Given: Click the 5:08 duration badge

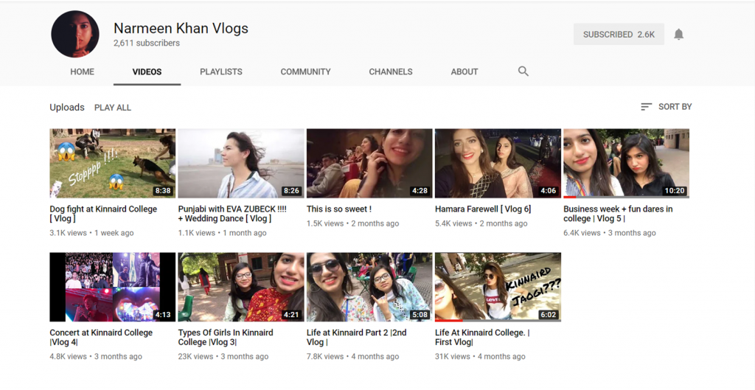Looking at the screenshot, I should (x=420, y=314).
